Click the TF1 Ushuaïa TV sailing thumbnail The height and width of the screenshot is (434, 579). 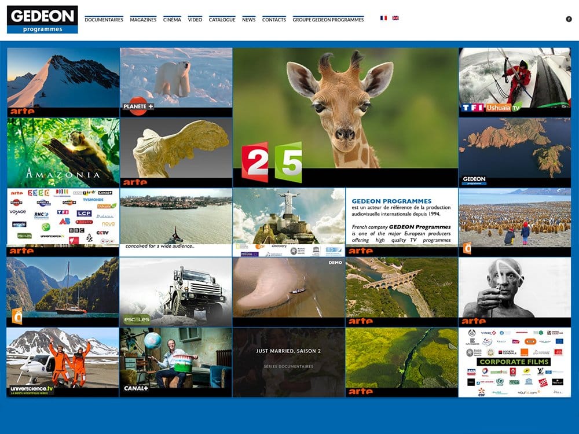(x=514, y=82)
